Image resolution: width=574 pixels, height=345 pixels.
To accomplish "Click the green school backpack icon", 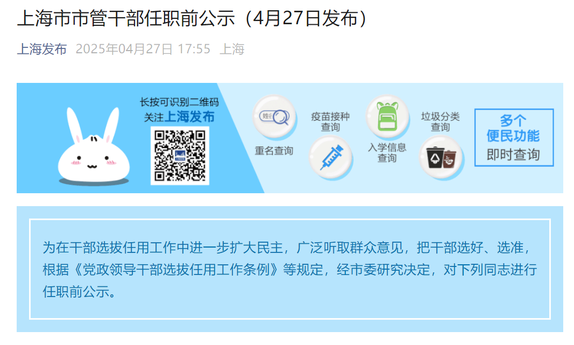I will (x=387, y=117).
